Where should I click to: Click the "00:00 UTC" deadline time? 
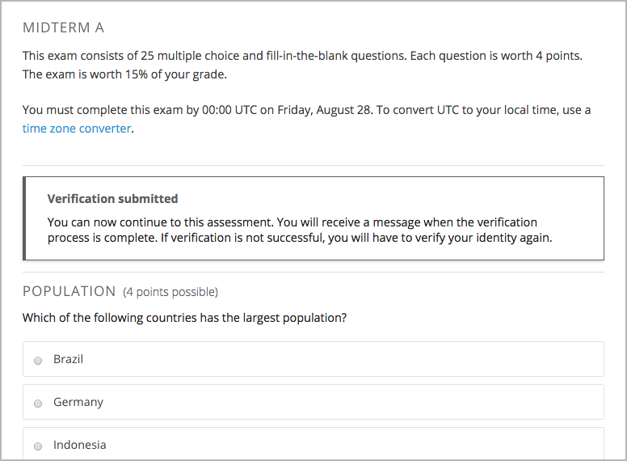pyautogui.click(x=228, y=110)
